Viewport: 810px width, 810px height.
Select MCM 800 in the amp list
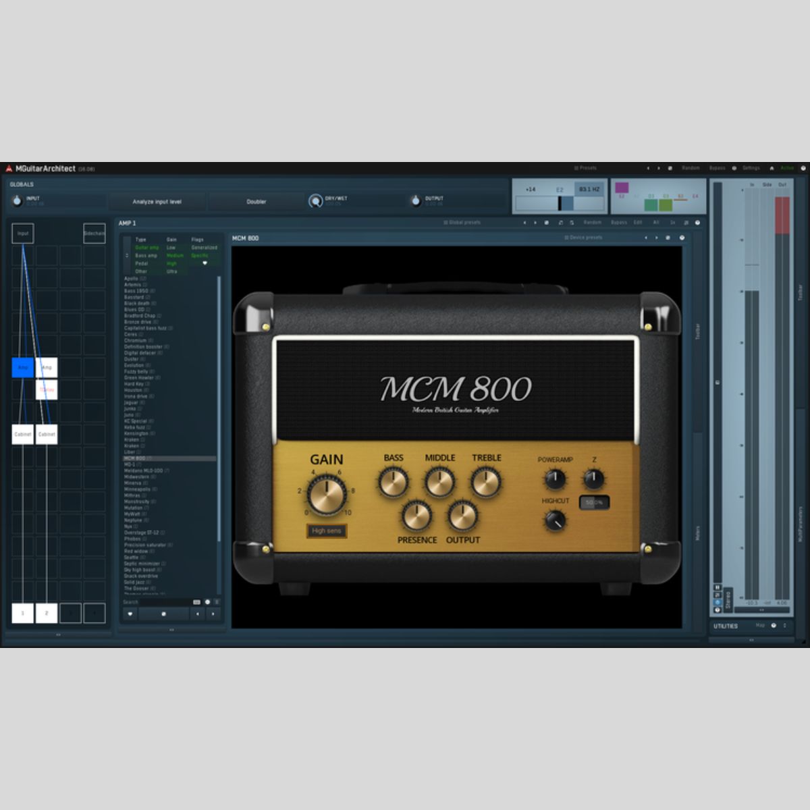[x=169, y=458]
